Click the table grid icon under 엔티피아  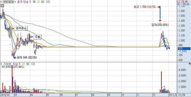(x=2, y=6)
